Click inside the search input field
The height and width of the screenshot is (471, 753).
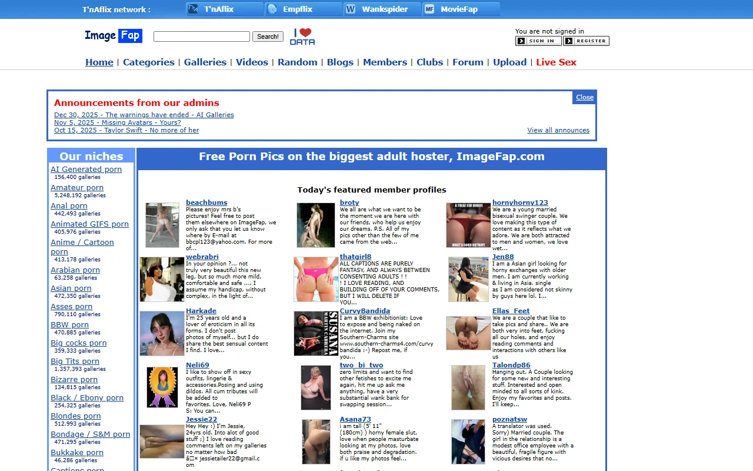pyautogui.click(x=201, y=37)
